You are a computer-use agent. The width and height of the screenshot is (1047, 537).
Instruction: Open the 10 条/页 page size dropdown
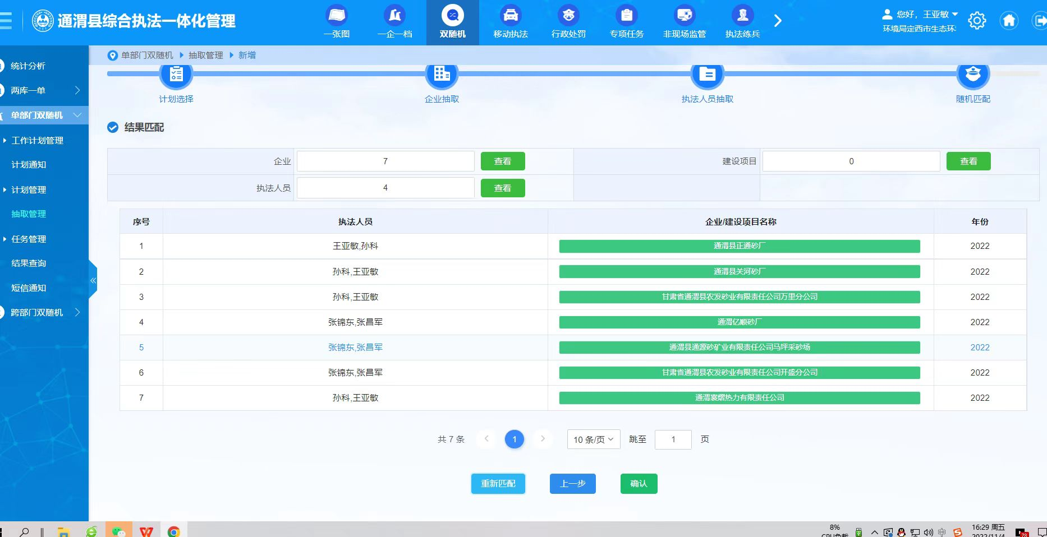point(593,439)
